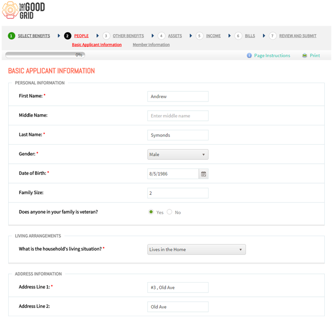The width and height of the screenshot is (332, 324).
Task: Click the Middle Name input field
Action: [178, 116]
